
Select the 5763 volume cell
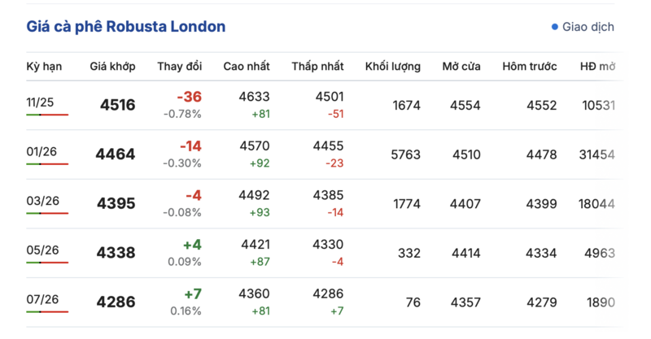pyautogui.click(x=405, y=154)
